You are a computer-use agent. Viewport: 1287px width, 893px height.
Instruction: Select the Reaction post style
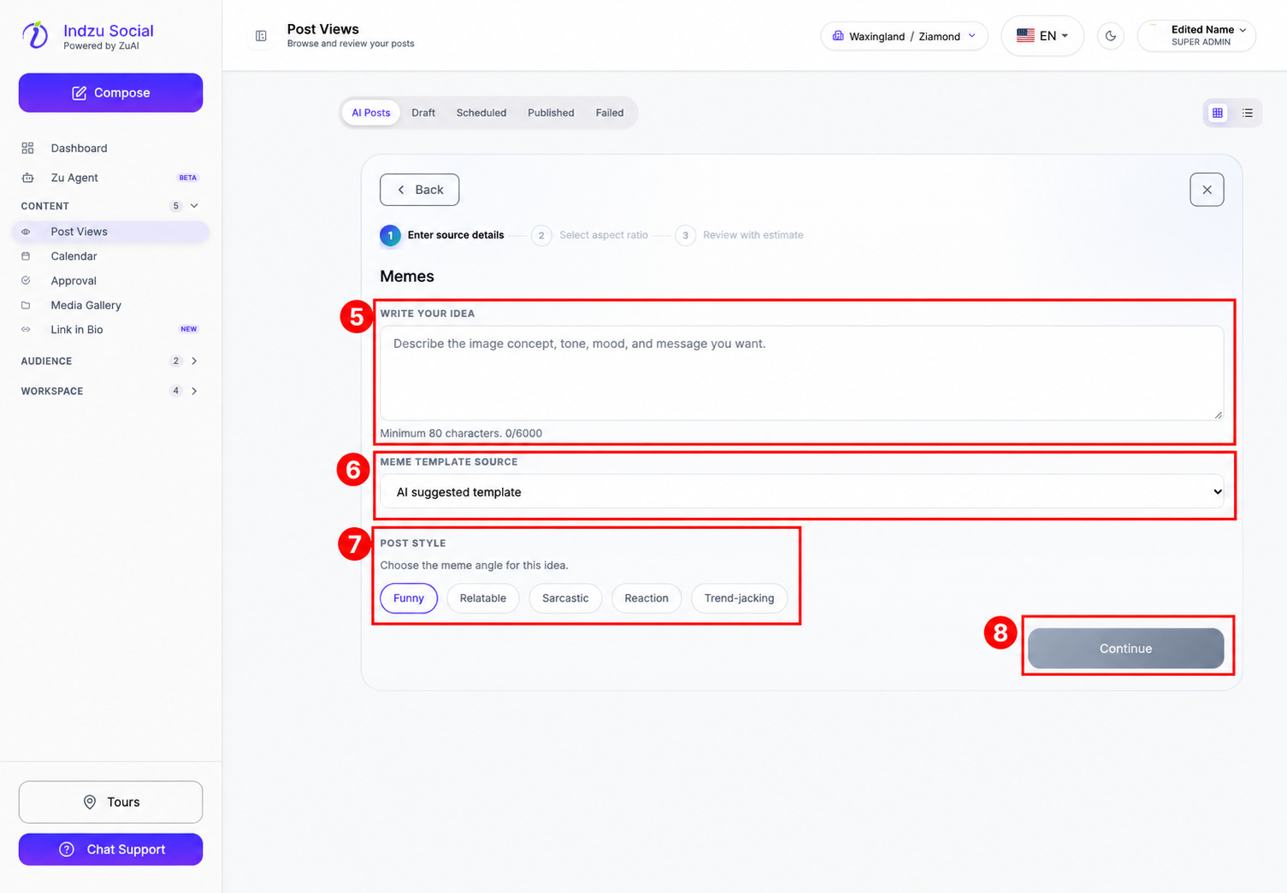click(x=646, y=598)
